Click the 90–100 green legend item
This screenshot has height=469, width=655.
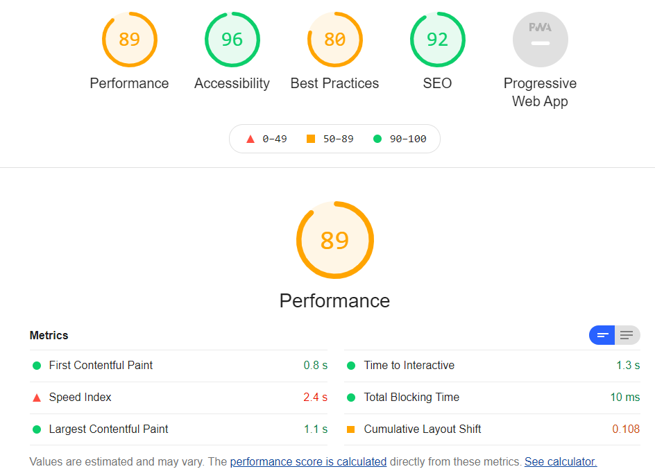pyautogui.click(x=400, y=139)
